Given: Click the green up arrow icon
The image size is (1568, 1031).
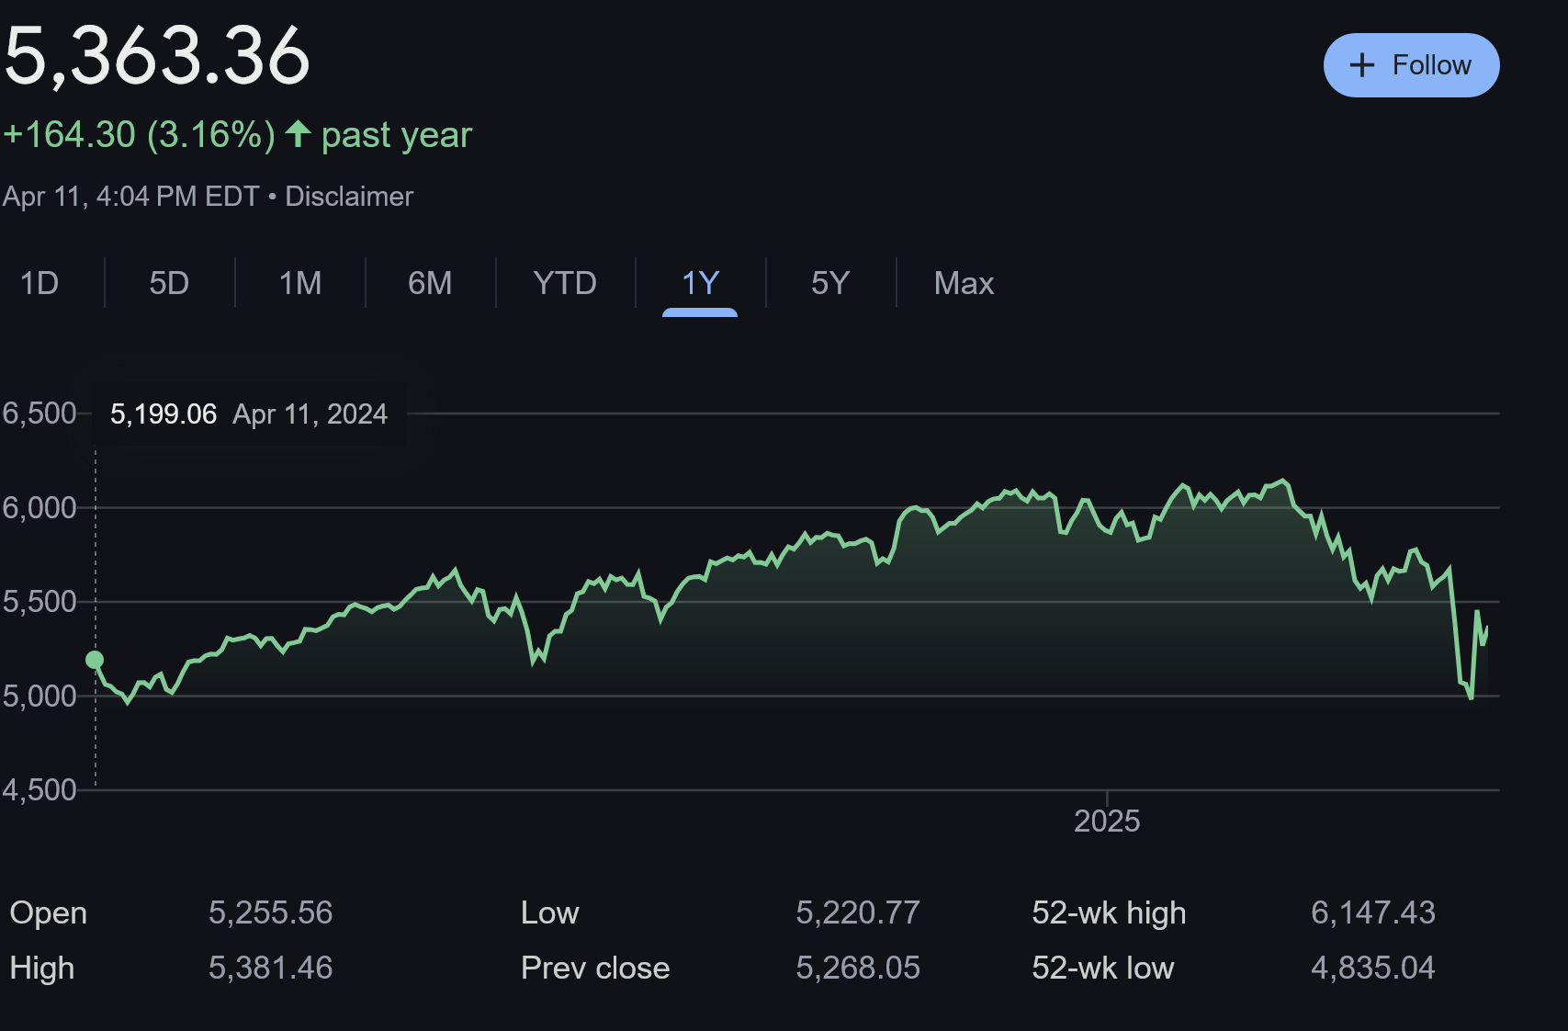Looking at the screenshot, I should 298,134.
